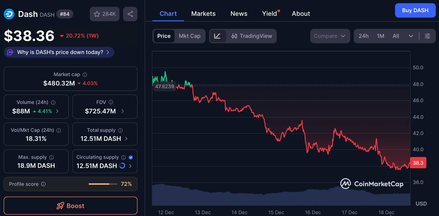Click verified badge on Circulating supply

point(130,157)
